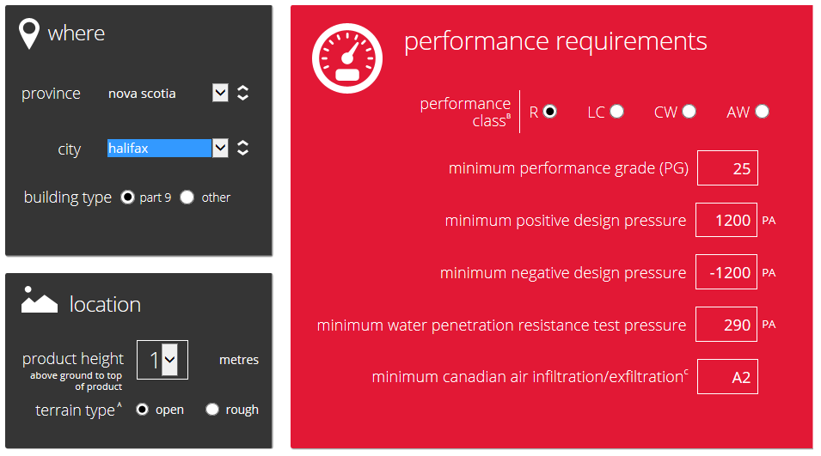
Task: Click the mountain landscape icon beside 'location'
Action: tap(39, 301)
